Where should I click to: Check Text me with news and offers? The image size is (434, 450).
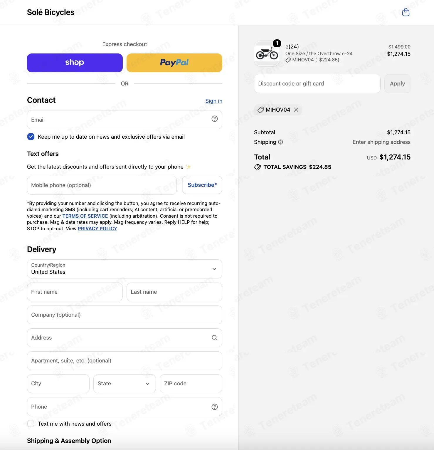[31, 424]
